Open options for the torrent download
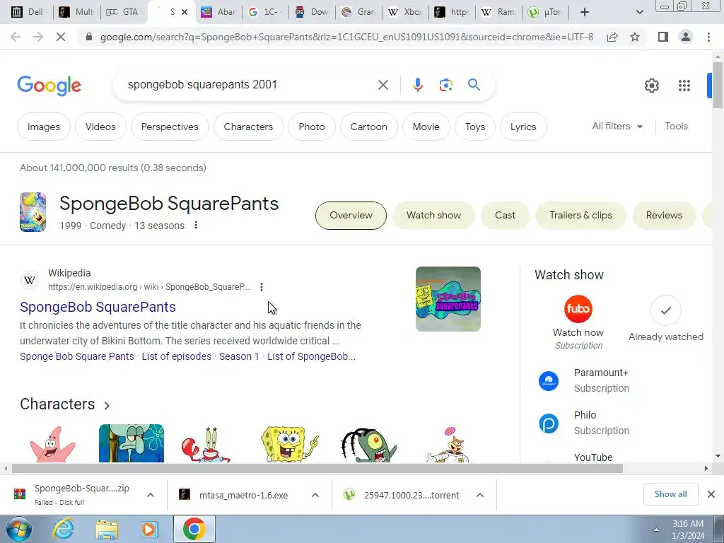724x543 pixels. (x=480, y=495)
